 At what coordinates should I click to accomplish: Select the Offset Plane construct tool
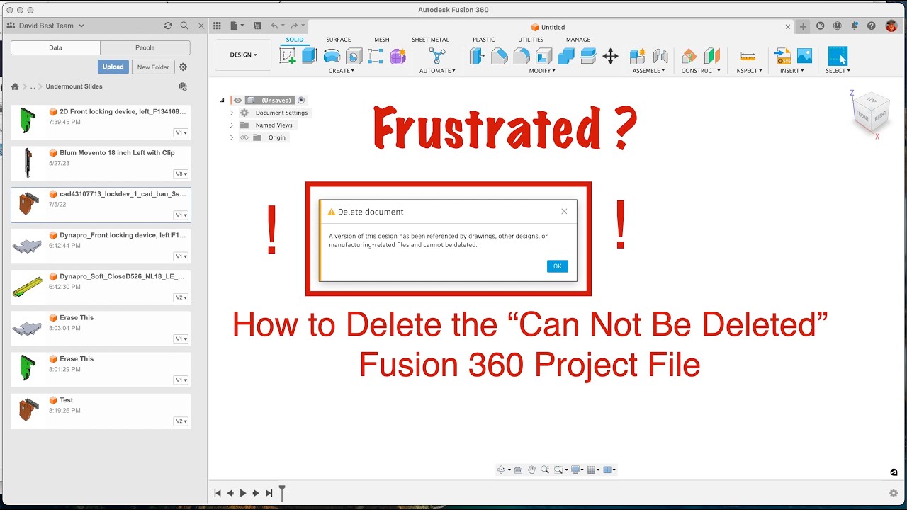[689, 56]
